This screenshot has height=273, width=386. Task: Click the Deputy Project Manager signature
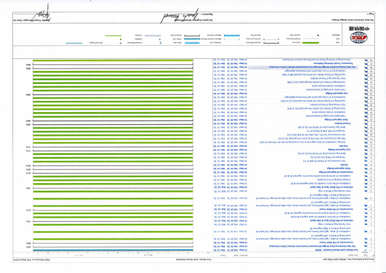(x=42, y=15)
